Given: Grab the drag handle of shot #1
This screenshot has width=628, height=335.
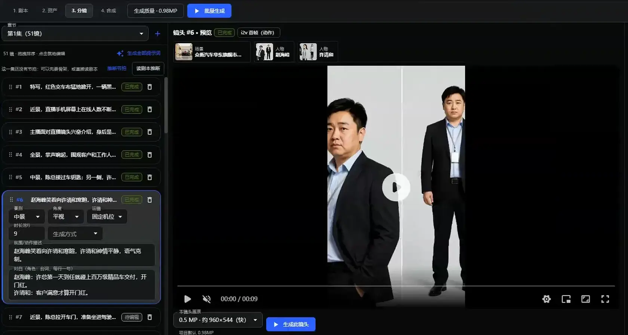Looking at the screenshot, I should pyautogui.click(x=10, y=87).
